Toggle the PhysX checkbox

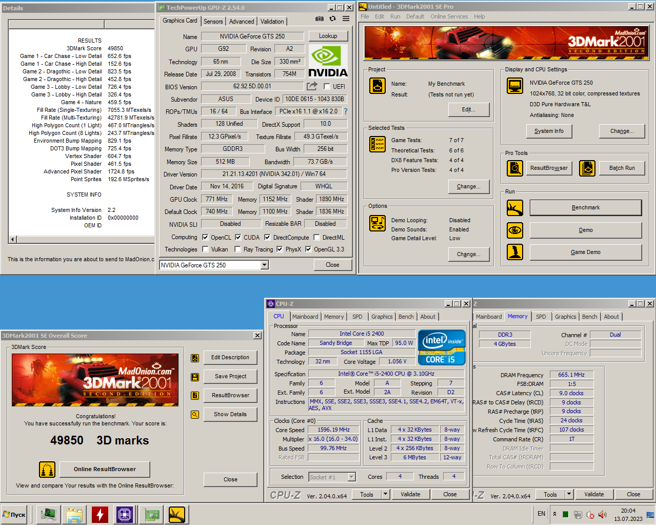tap(280, 249)
